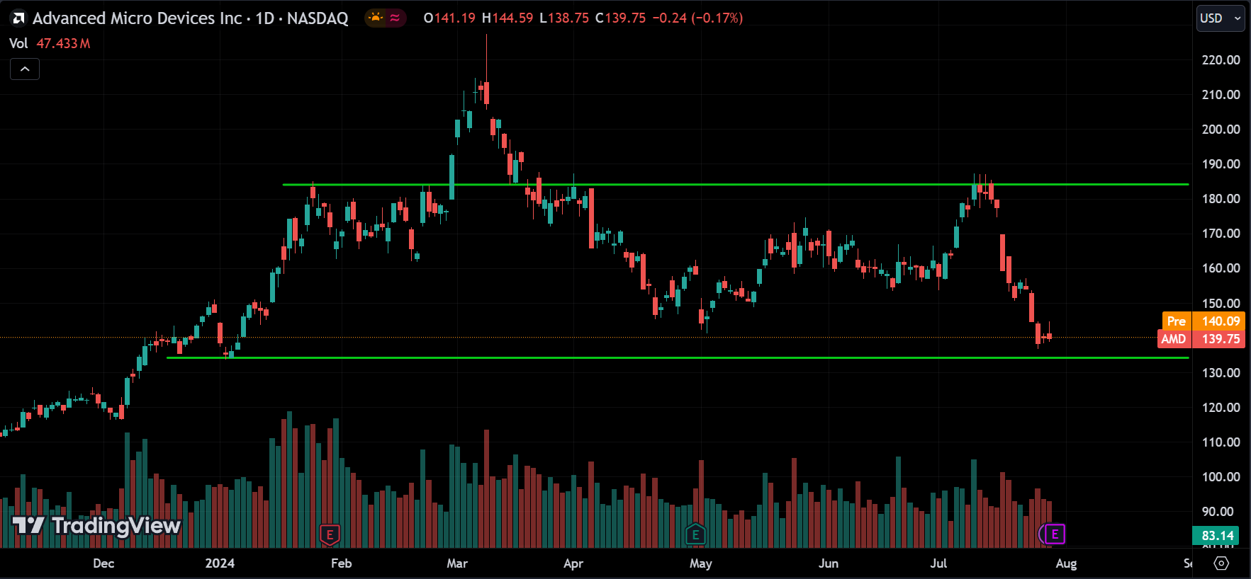
Task: Collapse the indicator legend with chevron button
Action: tap(25, 69)
